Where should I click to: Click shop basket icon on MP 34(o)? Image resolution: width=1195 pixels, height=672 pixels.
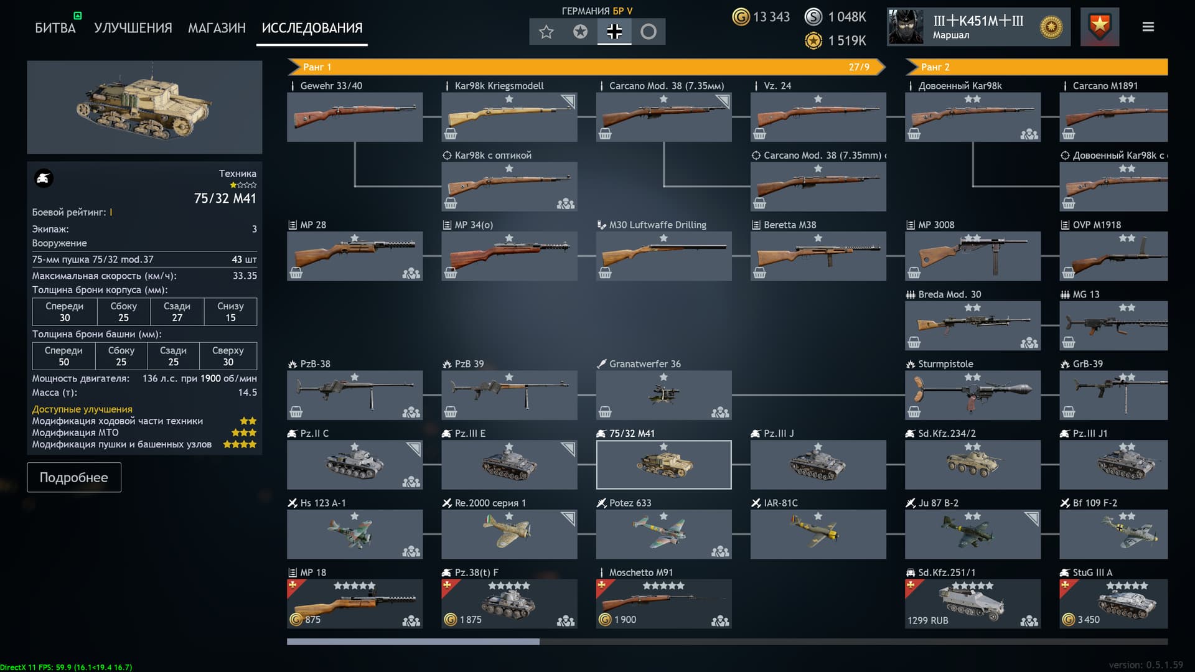(x=451, y=273)
